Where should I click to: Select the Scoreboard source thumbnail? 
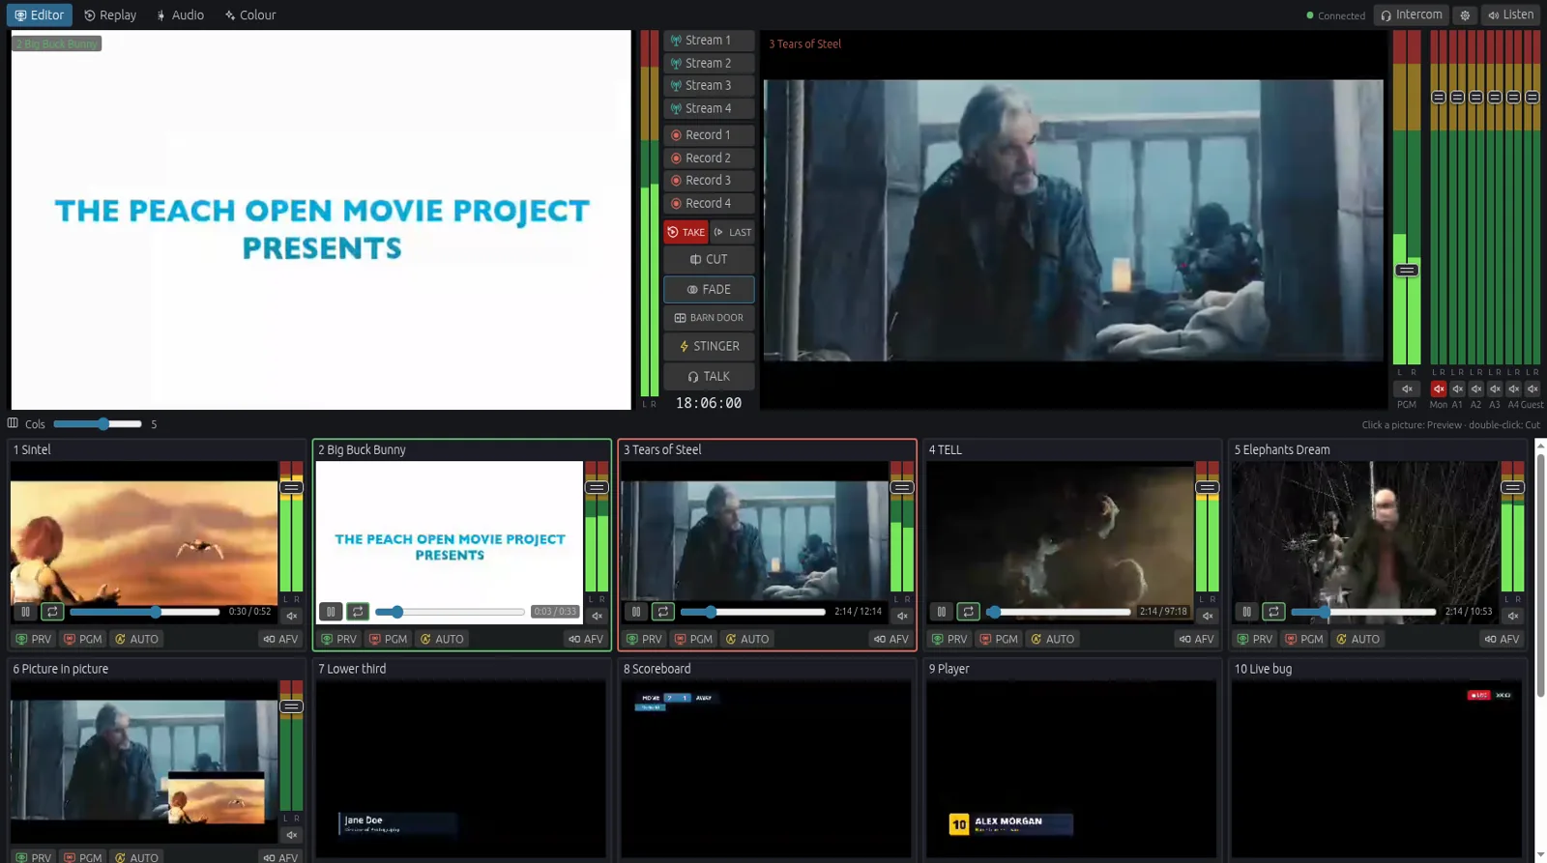766,768
